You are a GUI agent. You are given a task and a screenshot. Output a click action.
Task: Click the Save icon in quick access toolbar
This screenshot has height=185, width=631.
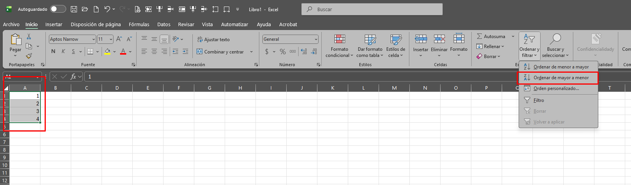click(x=74, y=9)
